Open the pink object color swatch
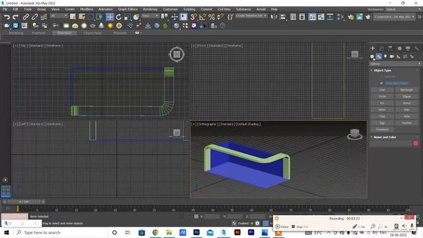Viewport: 423px width, 238px height. coord(416,143)
